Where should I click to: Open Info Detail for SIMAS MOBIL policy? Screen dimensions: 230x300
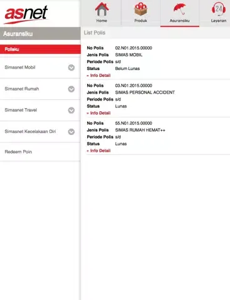98,76
